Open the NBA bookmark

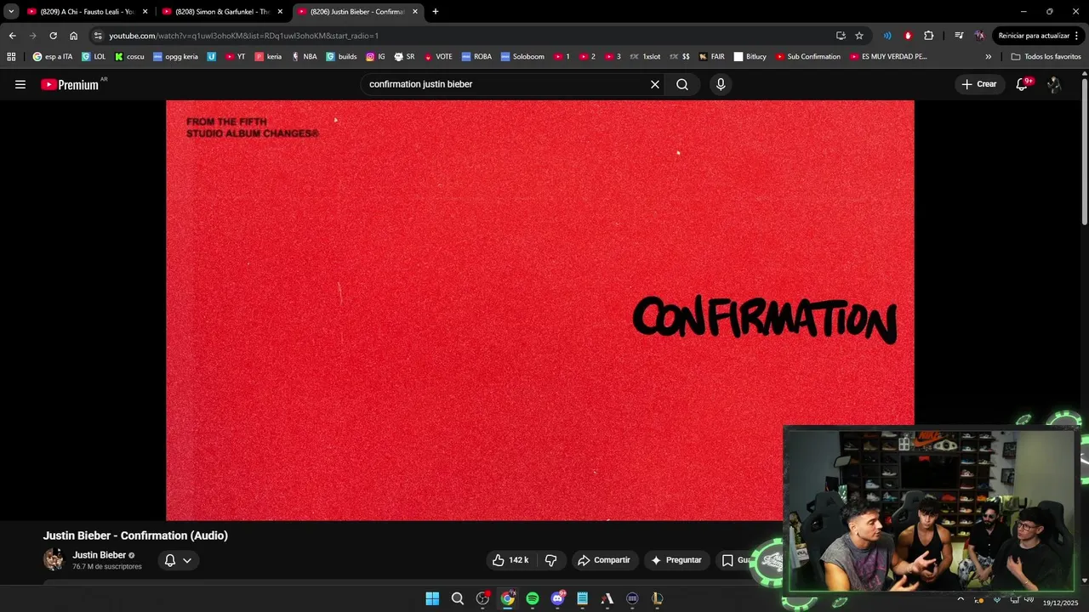[x=304, y=57]
